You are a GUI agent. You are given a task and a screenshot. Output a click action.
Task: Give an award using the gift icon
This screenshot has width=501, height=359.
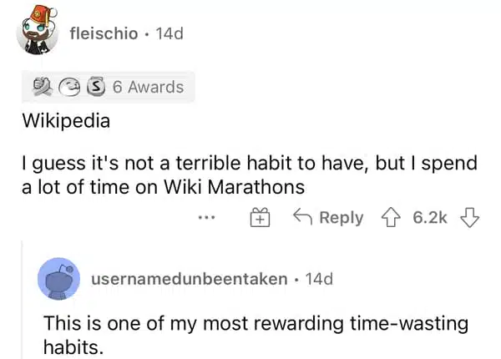[260, 217]
